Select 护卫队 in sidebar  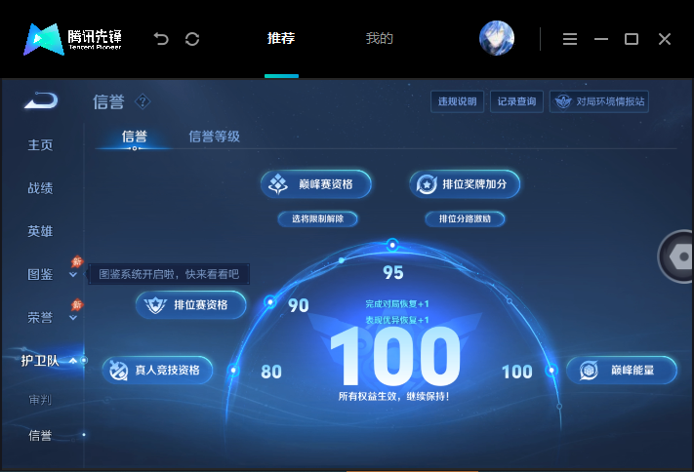click(40, 361)
